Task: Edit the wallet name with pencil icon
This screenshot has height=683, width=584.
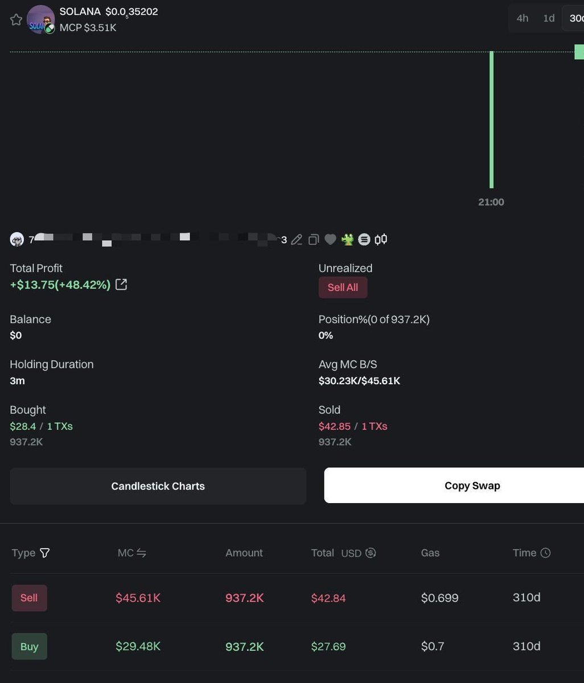Action: pyautogui.click(x=297, y=240)
